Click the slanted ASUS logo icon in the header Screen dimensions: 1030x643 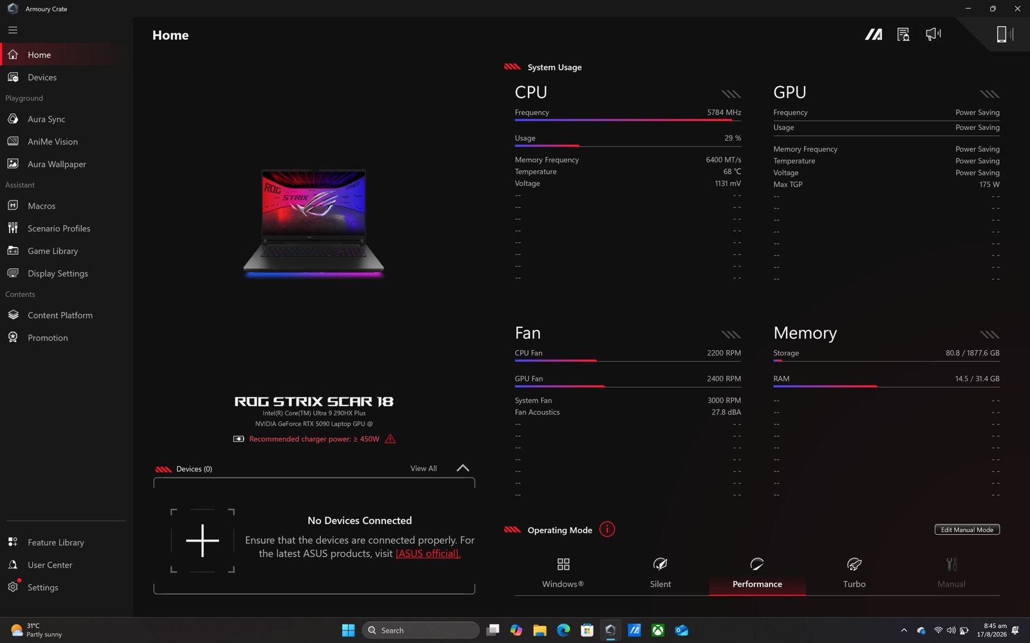point(874,34)
